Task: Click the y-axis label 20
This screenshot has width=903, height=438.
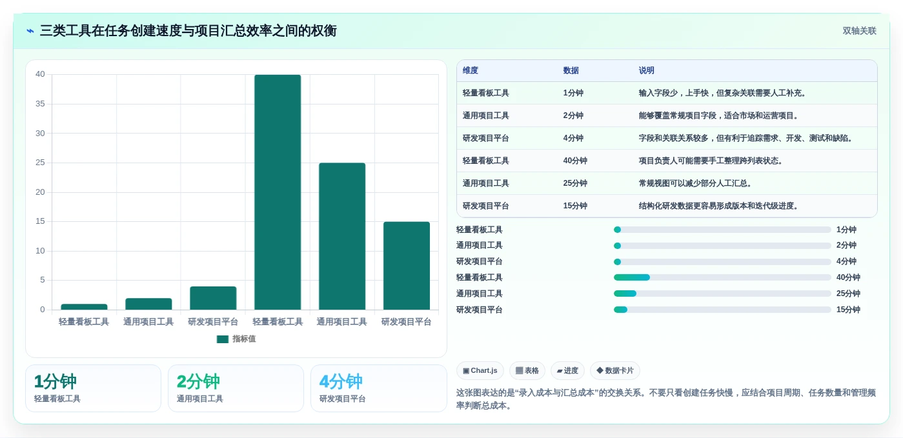Action: (40, 192)
